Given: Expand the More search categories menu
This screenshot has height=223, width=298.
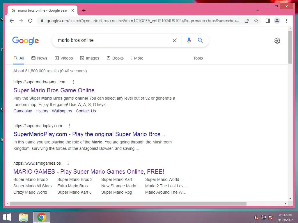Looking at the screenshot, I should point(137,58).
